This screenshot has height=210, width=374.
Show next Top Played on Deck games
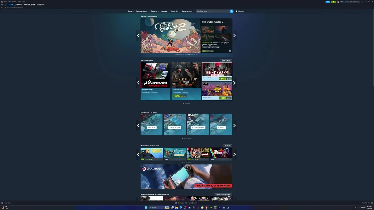pos(234,155)
